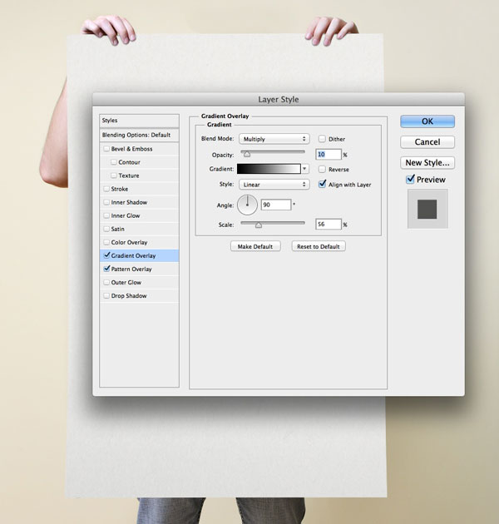Select the Stroke label row

pos(139,189)
